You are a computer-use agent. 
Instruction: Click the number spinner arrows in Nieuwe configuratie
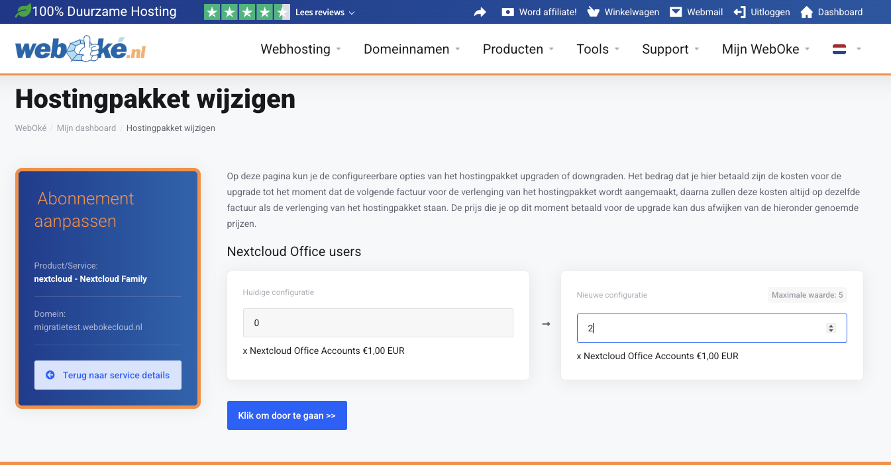831,328
